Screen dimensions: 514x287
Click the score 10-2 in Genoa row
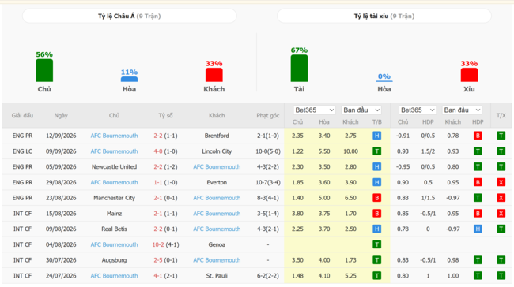click(157, 244)
